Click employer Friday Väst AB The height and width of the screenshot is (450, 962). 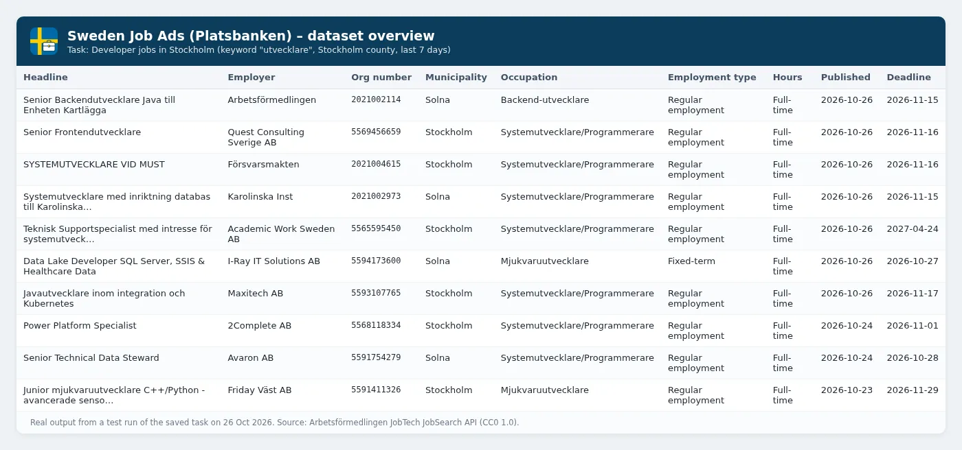pyautogui.click(x=260, y=390)
